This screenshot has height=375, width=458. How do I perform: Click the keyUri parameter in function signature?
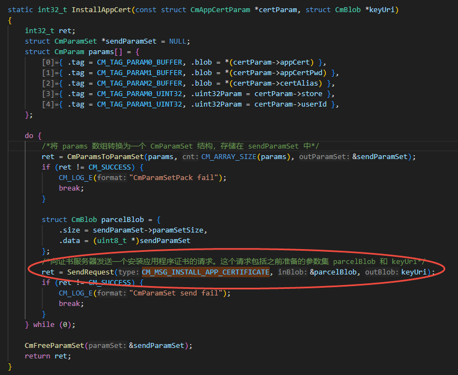click(381, 10)
